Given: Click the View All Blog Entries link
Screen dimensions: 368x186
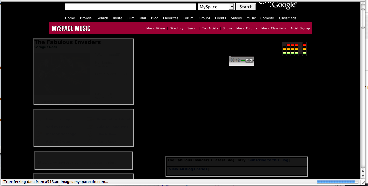Looking at the screenshot, I should click(188, 169).
